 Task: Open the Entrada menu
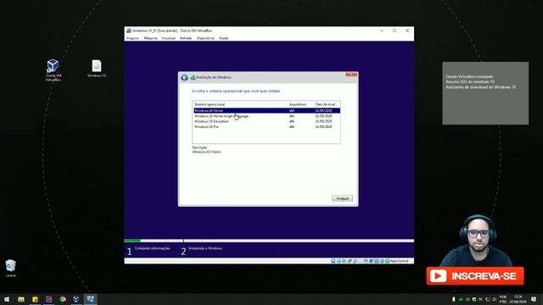pyautogui.click(x=186, y=38)
